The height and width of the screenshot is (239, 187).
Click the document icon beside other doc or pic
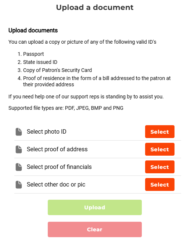click(x=19, y=185)
